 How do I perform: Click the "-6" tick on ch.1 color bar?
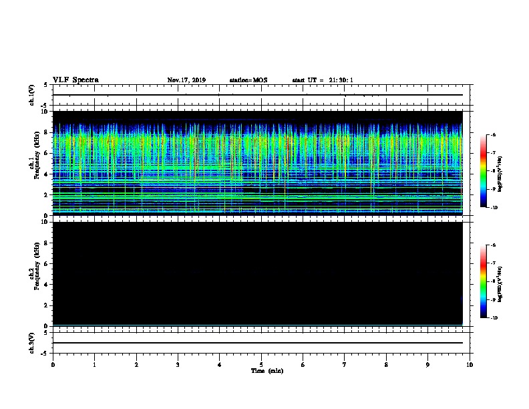click(x=493, y=135)
